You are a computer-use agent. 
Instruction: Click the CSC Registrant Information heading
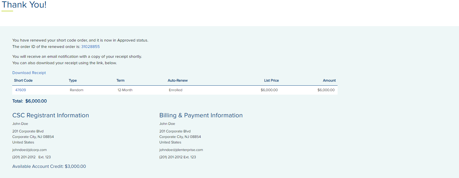[x=51, y=115]
